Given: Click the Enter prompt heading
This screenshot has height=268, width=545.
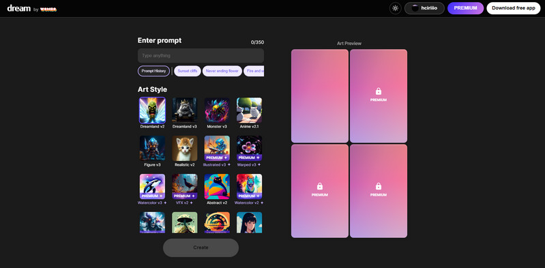Looking at the screenshot, I should [x=160, y=40].
